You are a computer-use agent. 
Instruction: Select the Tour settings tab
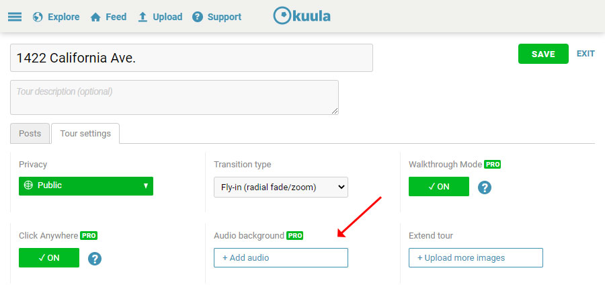click(x=85, y=133)
